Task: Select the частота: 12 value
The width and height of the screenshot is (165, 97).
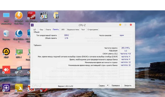Action: (x=126, y=62)
